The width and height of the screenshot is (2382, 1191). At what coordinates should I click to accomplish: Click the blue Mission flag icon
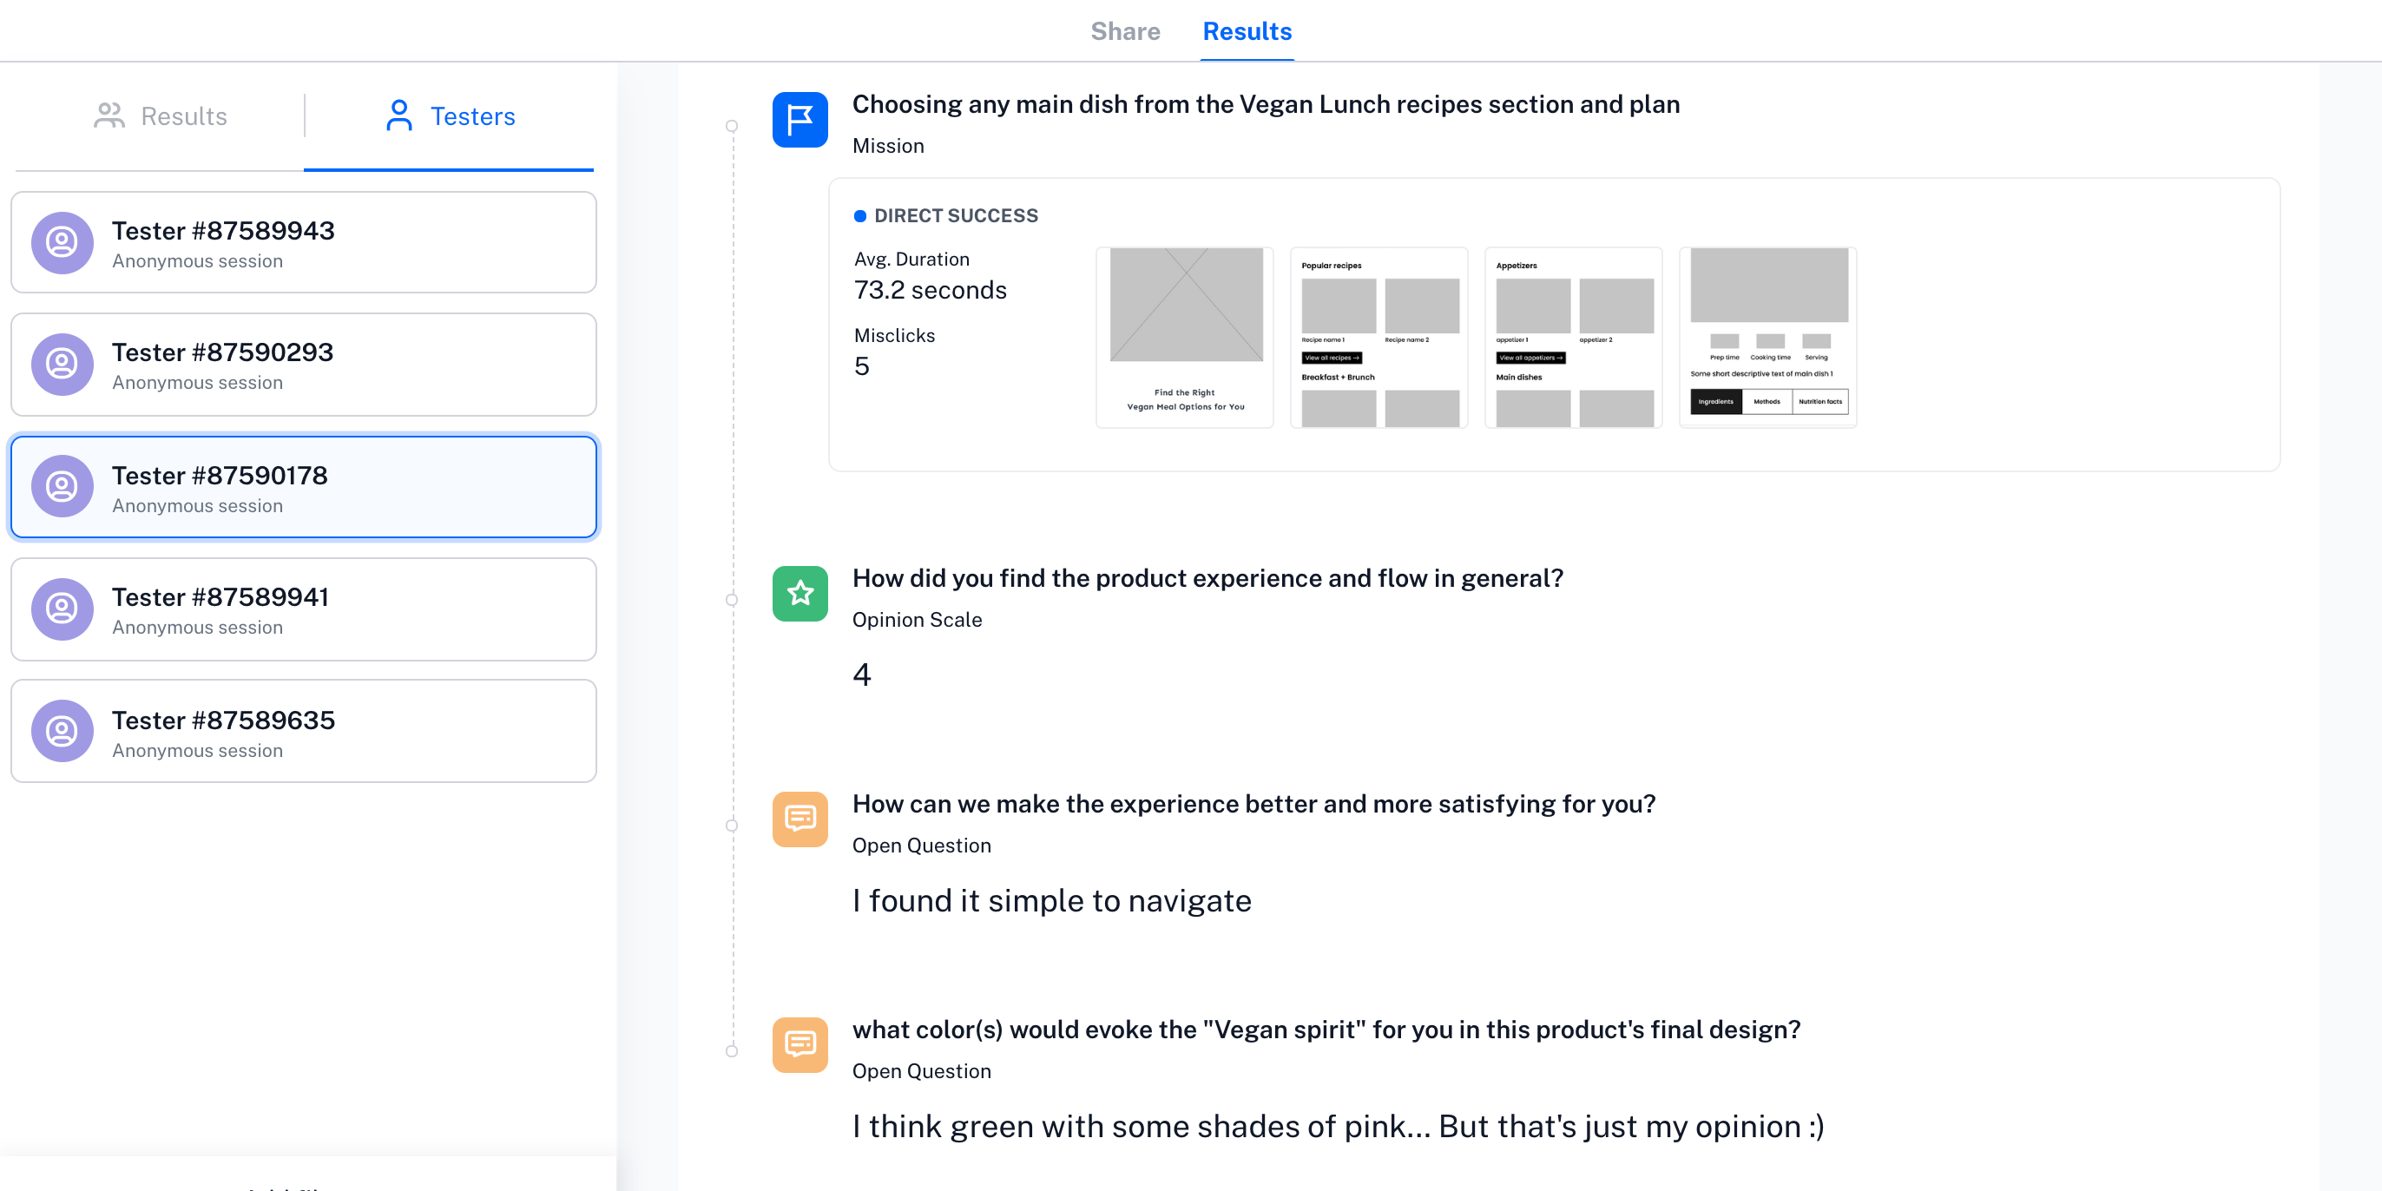coord(799,120)
